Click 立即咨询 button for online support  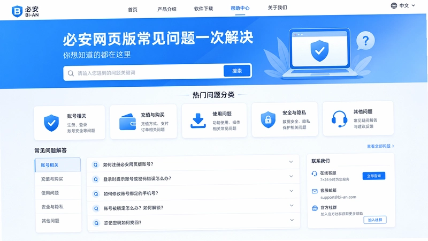point(374,176)
